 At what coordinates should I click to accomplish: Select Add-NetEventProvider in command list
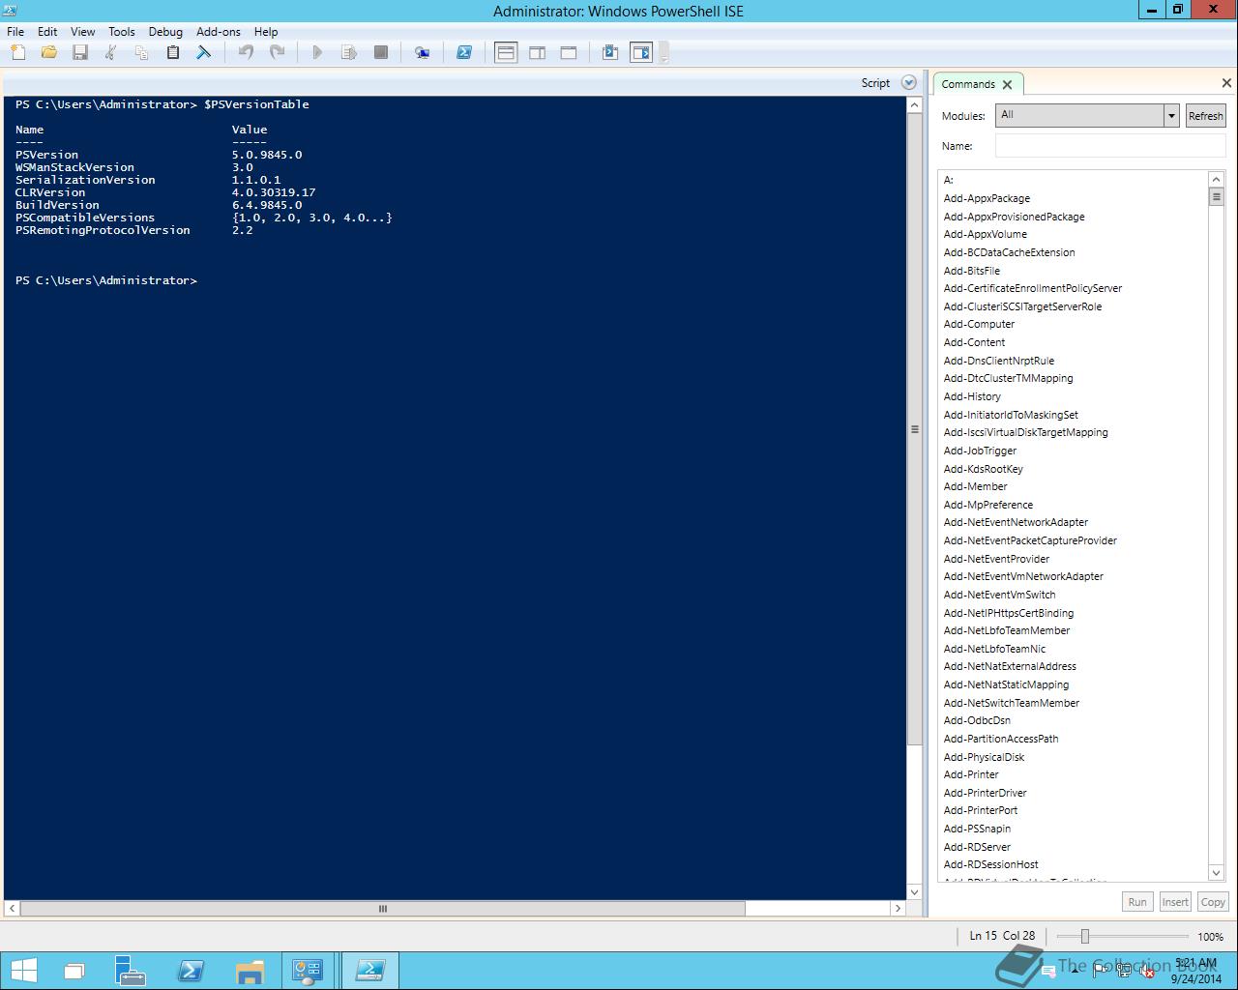996,559
